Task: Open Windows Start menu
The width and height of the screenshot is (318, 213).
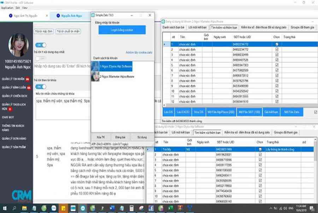Action: pos(5,208)
